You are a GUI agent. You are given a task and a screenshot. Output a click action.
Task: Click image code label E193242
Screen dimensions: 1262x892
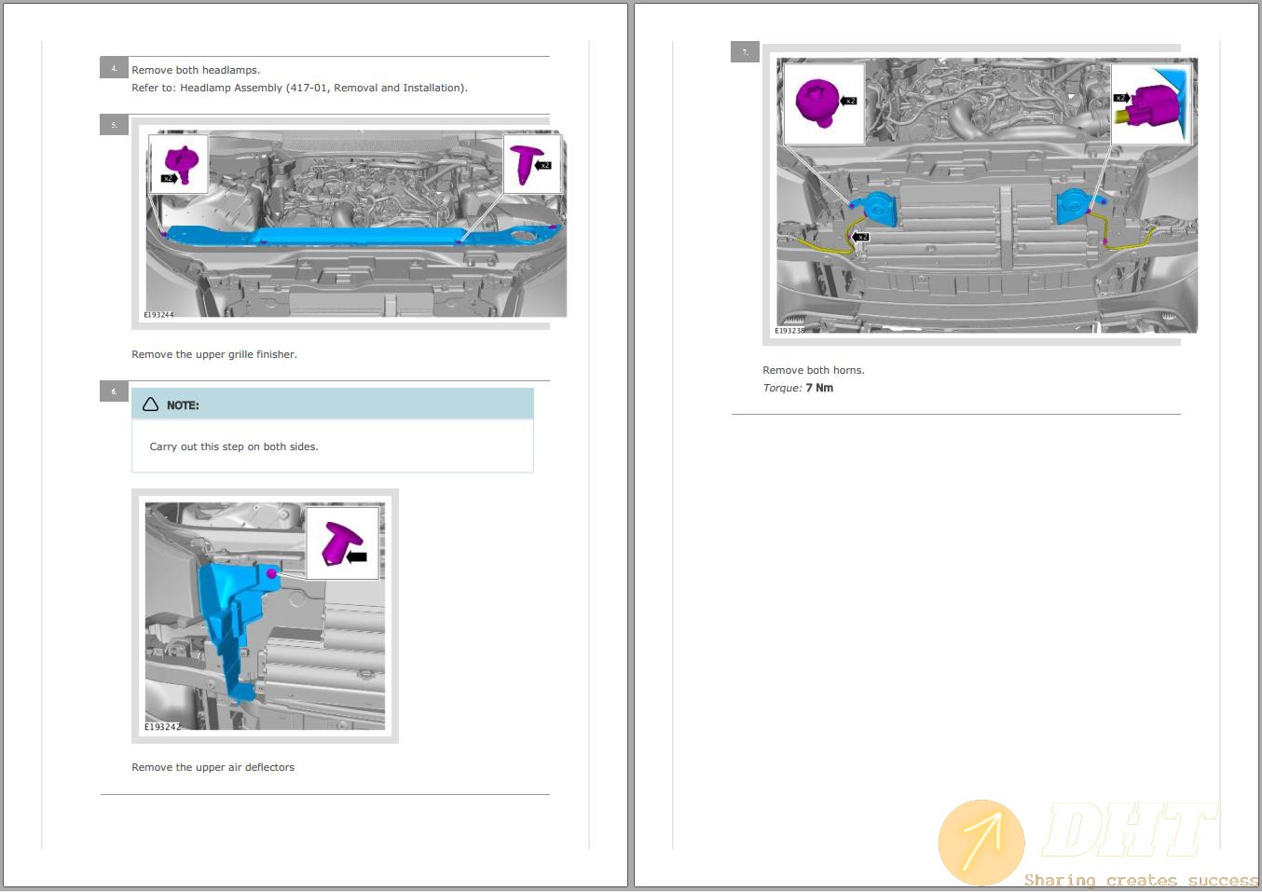pos(162,727)
